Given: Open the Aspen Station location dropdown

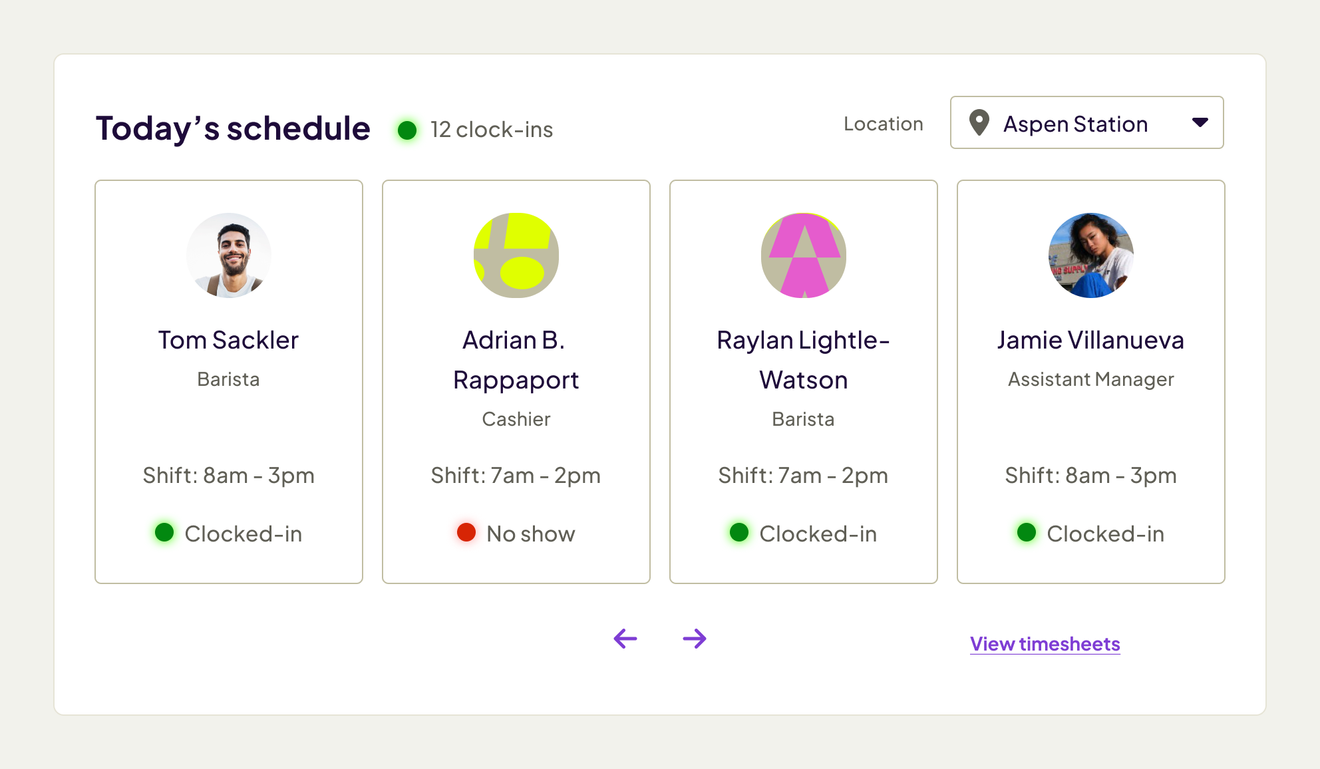Looking at the screenshot, I should tap(1086, 123).
